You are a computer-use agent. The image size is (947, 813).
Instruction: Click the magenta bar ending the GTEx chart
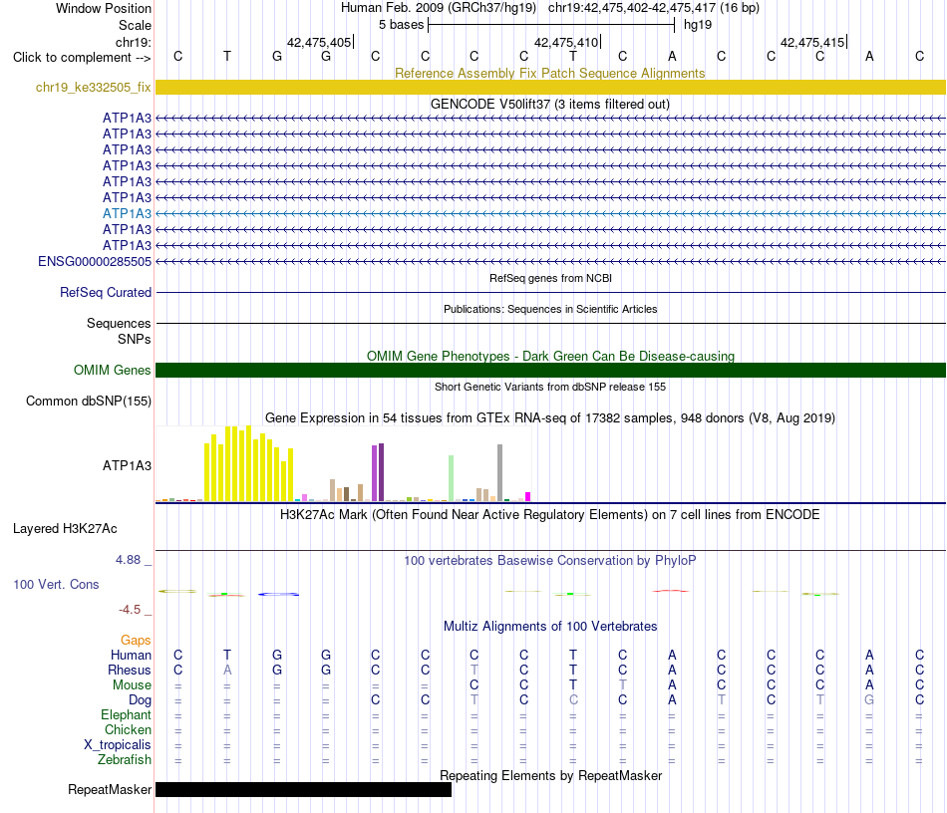(x=528, y=497)
